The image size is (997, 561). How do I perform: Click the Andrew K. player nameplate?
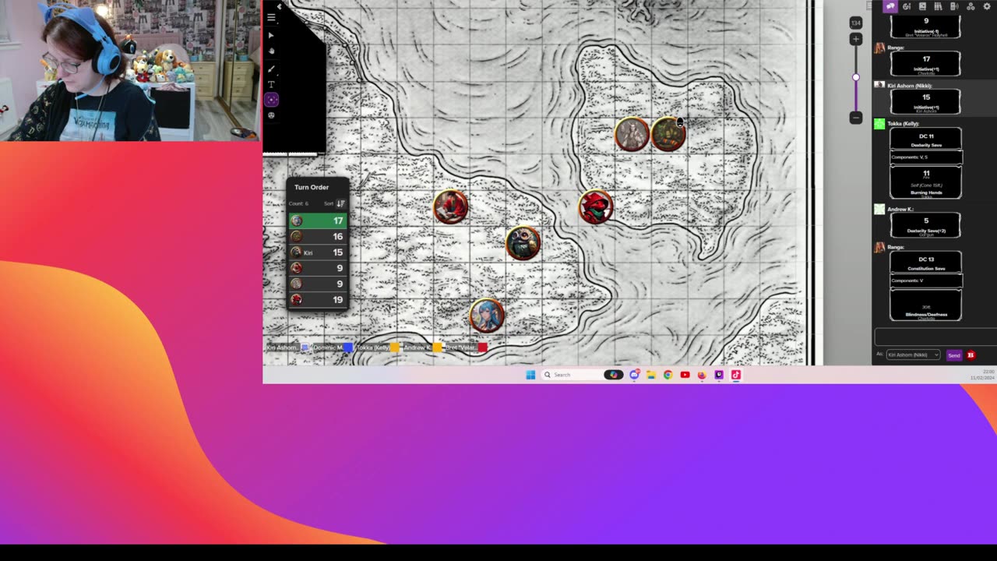pyautogui.click(x=417, y=348)
